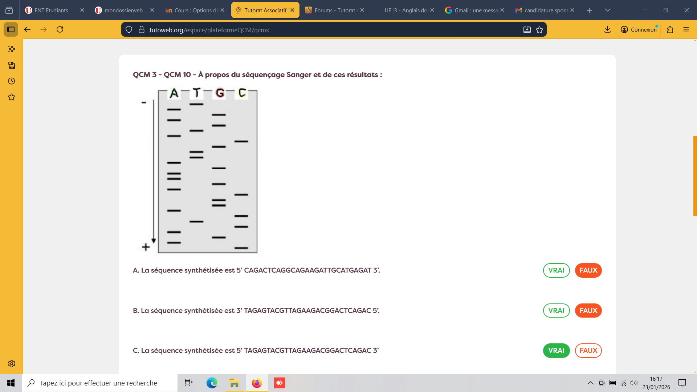Switch to the ENT Etudiants tab

click(51, 10)
